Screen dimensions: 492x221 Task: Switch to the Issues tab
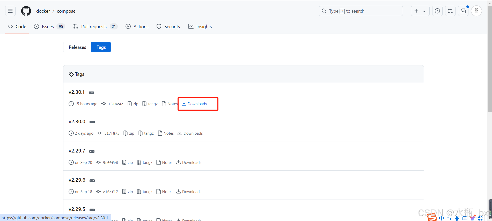coord(49,26)
